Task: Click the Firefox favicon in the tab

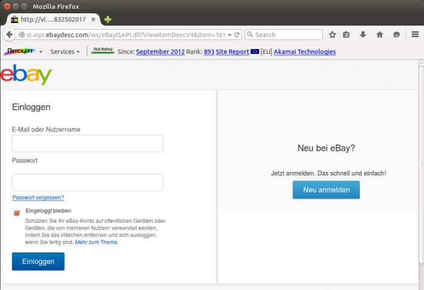Action: 15,19
